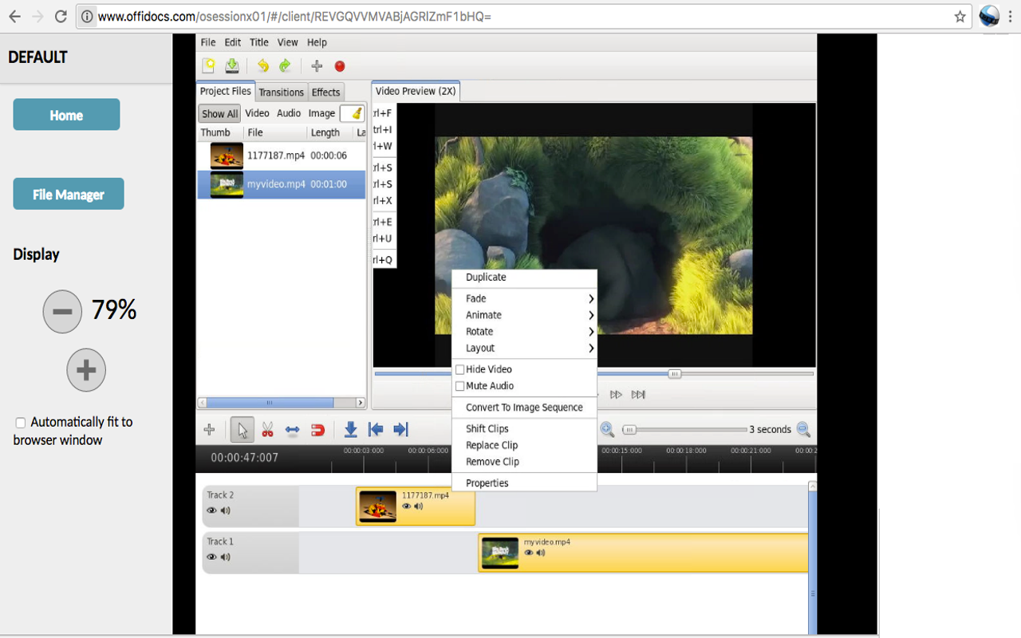The height and width of the screenshot is (638, 1021).
Task: Click the Add Track plus icon above timeline
Action: (210, 430)
